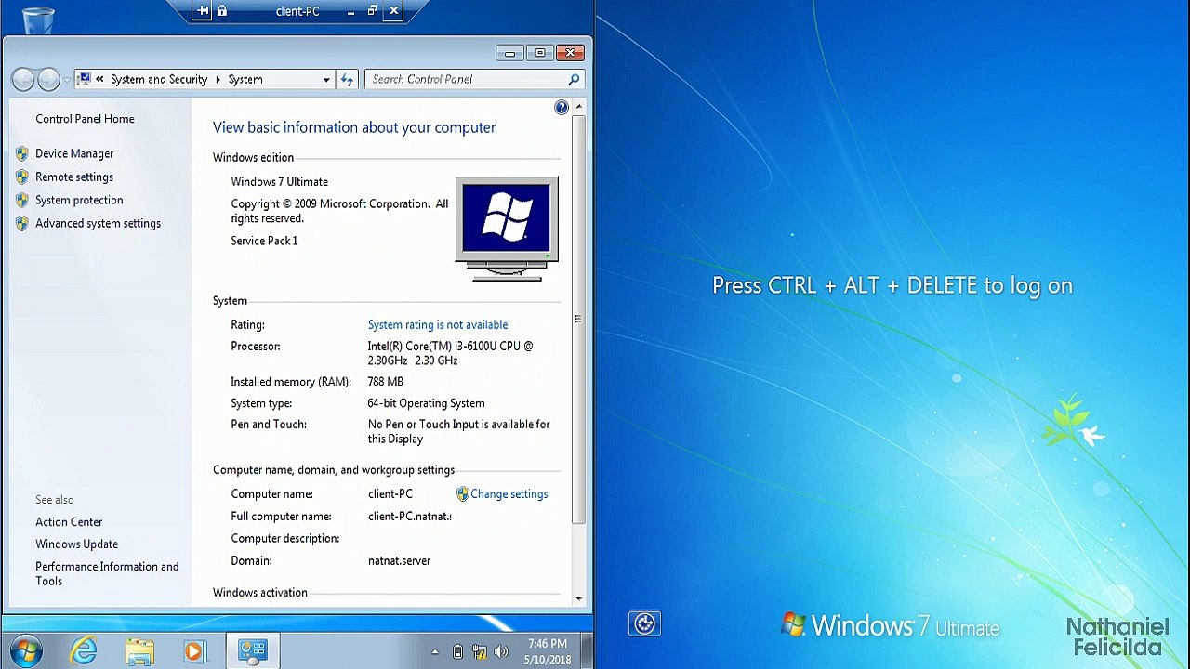
Task: Click the battery power tray icon
Action: 456,651
